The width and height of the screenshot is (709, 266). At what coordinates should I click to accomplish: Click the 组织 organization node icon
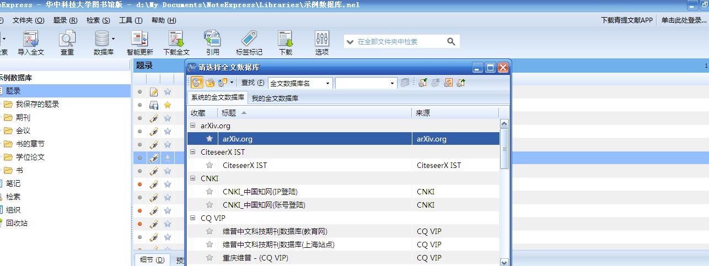coord(1,210)
